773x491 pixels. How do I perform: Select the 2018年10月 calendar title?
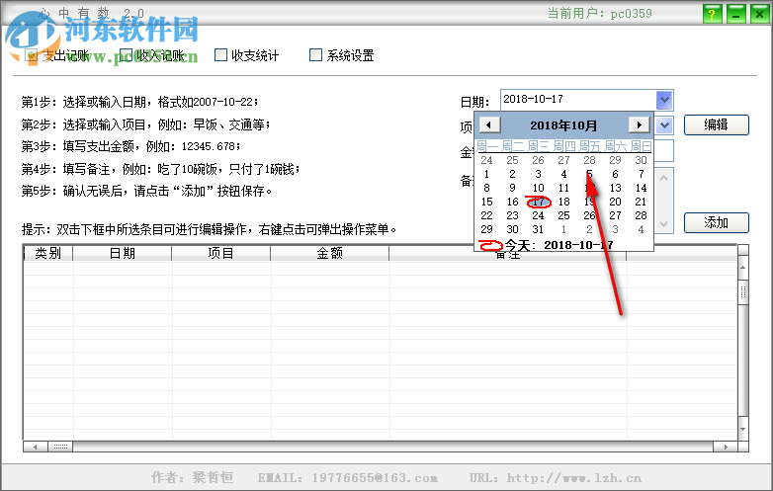[563, 125]
